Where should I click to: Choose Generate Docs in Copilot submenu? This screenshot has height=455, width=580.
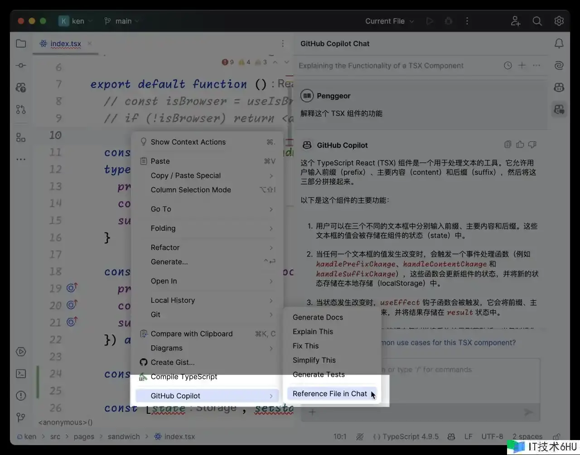coord(333,317)
